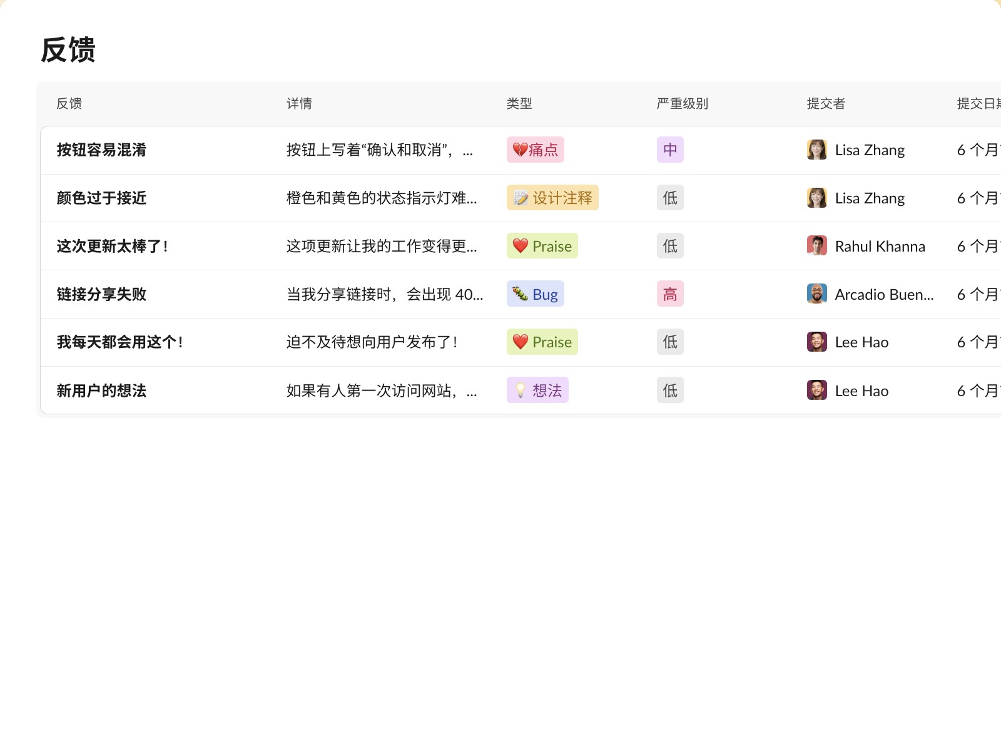1001x751 pixels.
Task: Click Lisa Zhang's avatar in the first row
Action: 816,150
